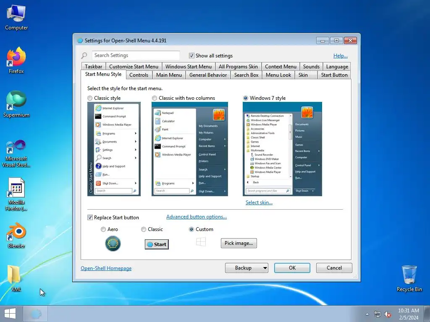Select the Classic style radio button
Screen dimensions: 430x322
(90, 98)
